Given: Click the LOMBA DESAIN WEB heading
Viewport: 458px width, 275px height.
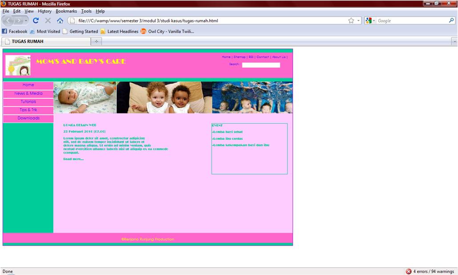Looking at the screenshot, I should [x=80, y=125].
